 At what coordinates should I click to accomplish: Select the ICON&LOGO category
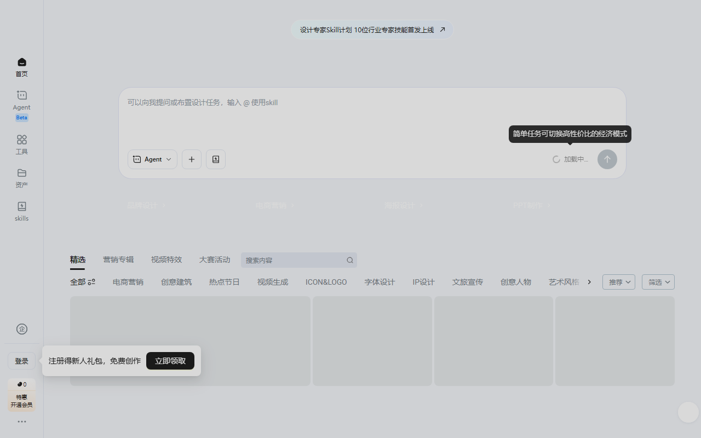[x=326, y=282]
